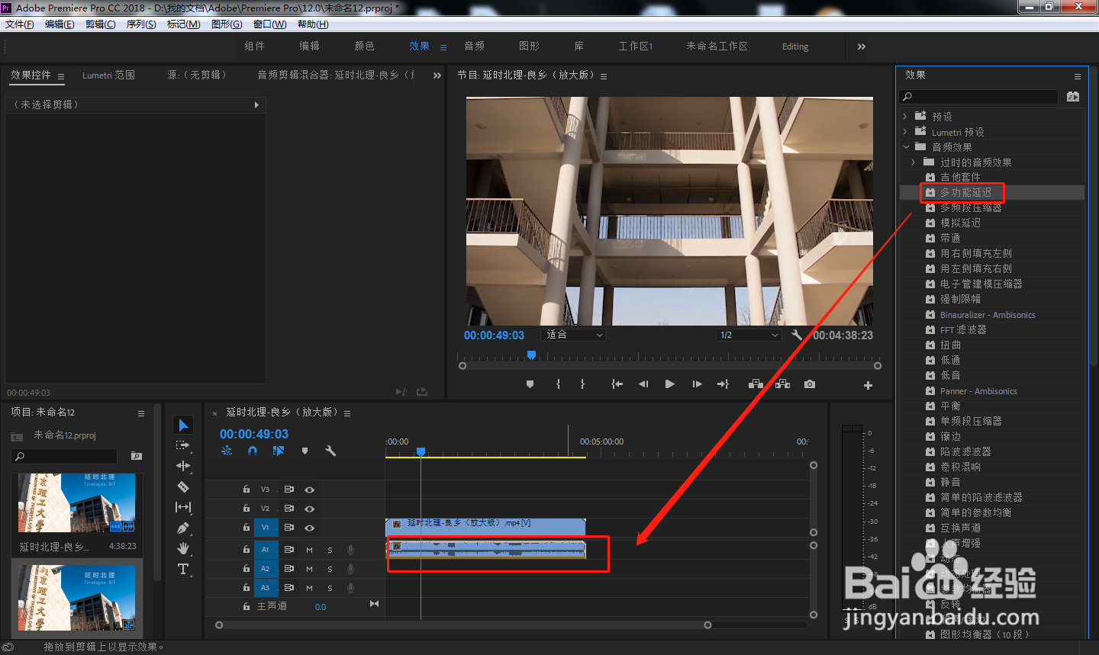Open program monitor settings wrench
This screenshot has height=655, width=1099.
click(797, 335)
